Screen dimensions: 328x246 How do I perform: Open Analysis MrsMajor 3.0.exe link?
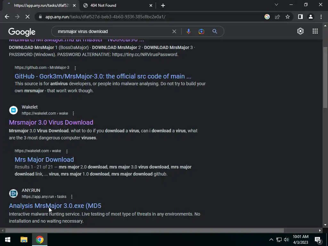pyautogui.click(x=55, y=206)
